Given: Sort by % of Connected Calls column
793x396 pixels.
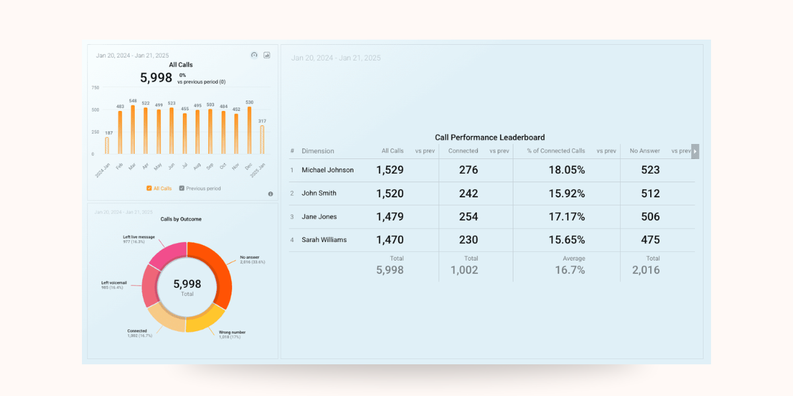Looking at the screenshot, I should click(x=556, y=151).
